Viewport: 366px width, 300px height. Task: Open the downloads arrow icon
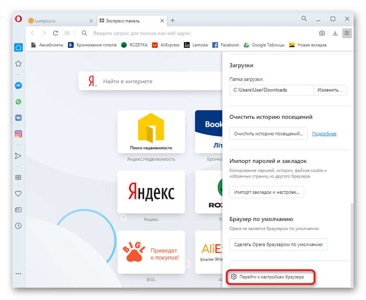(x=335, y=33)
